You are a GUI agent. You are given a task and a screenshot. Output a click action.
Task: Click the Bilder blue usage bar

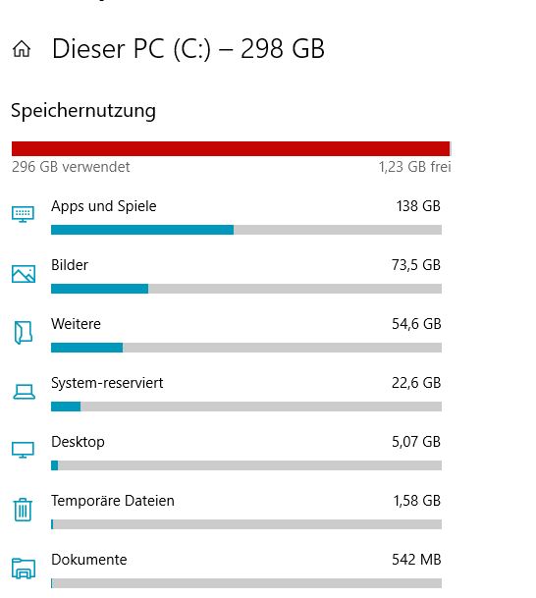point(99,289)
